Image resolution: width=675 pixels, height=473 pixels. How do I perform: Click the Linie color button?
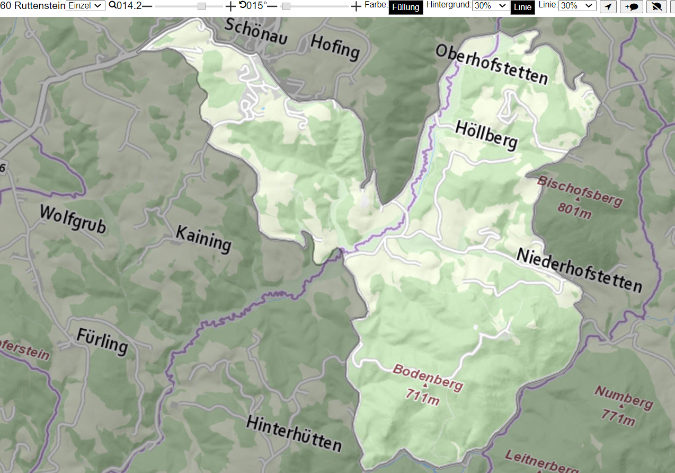point(522,7)
